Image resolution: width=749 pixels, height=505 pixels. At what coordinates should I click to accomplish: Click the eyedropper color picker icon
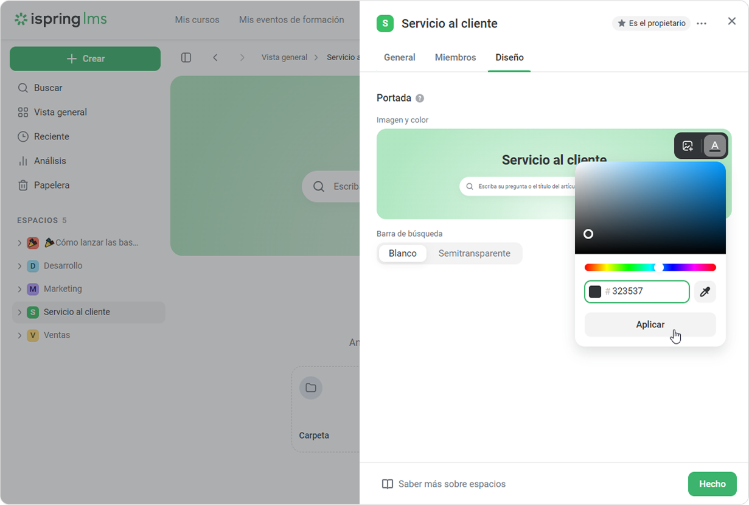click(x=705, y=292)
